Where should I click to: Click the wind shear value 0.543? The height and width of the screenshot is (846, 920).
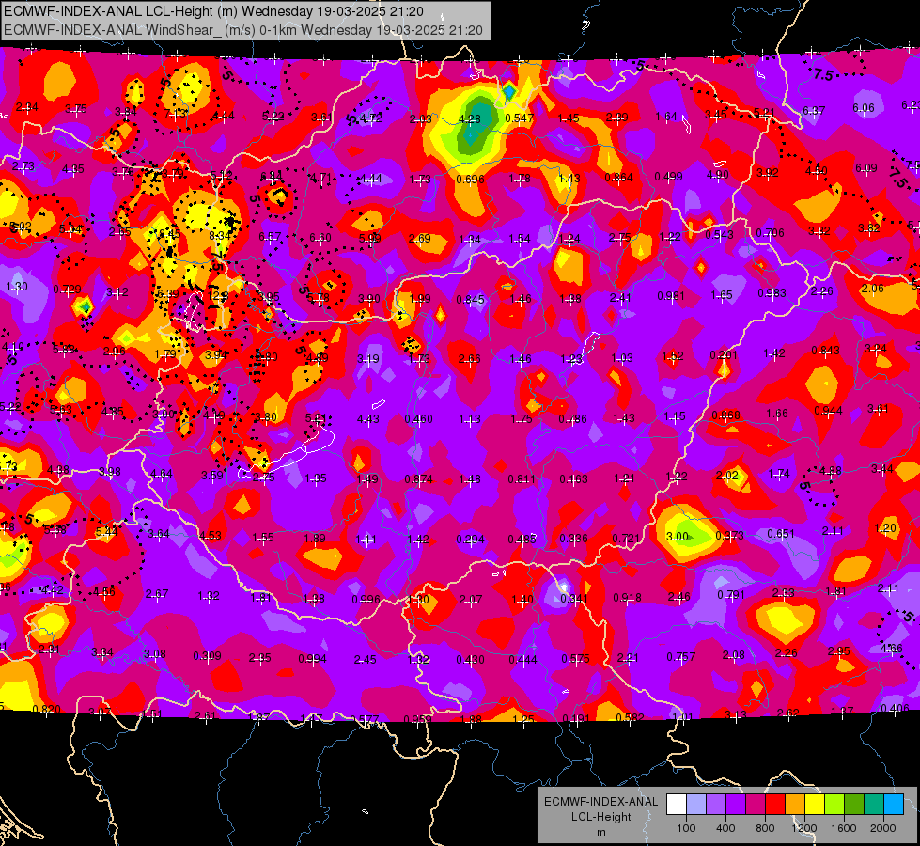click(719, 234)
